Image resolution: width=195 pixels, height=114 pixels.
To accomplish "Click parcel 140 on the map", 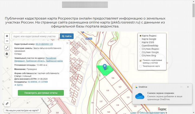I will pos(108,112).
